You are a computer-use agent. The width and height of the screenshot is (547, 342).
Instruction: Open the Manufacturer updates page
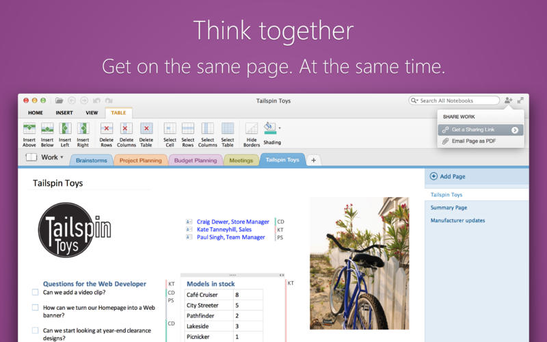tap(457, 220)
